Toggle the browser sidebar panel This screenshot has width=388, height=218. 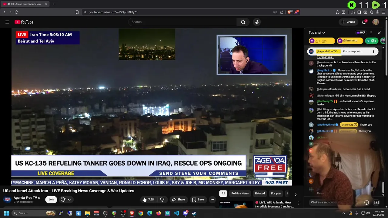pos(359,12)
